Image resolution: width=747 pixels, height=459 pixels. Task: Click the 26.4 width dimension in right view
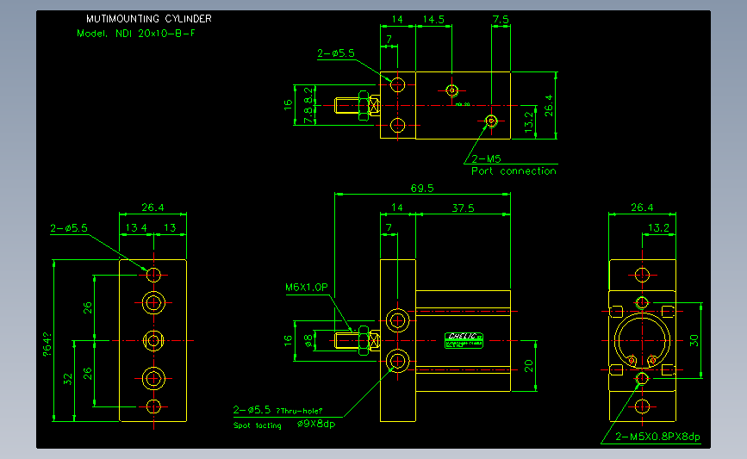pos(642,208)
